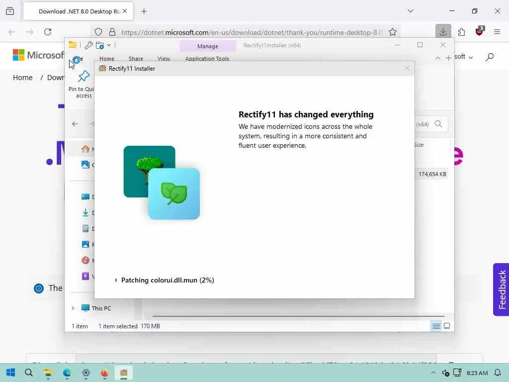Switch Explorer to large icons view
This screenshot has width=509, height=382.
(x=447, y=326)
